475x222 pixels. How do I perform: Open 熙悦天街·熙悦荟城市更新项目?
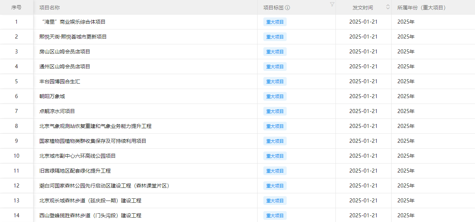click(x=73, y=37)
